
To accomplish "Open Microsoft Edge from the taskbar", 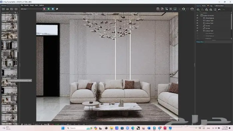I will click(133, 128).
